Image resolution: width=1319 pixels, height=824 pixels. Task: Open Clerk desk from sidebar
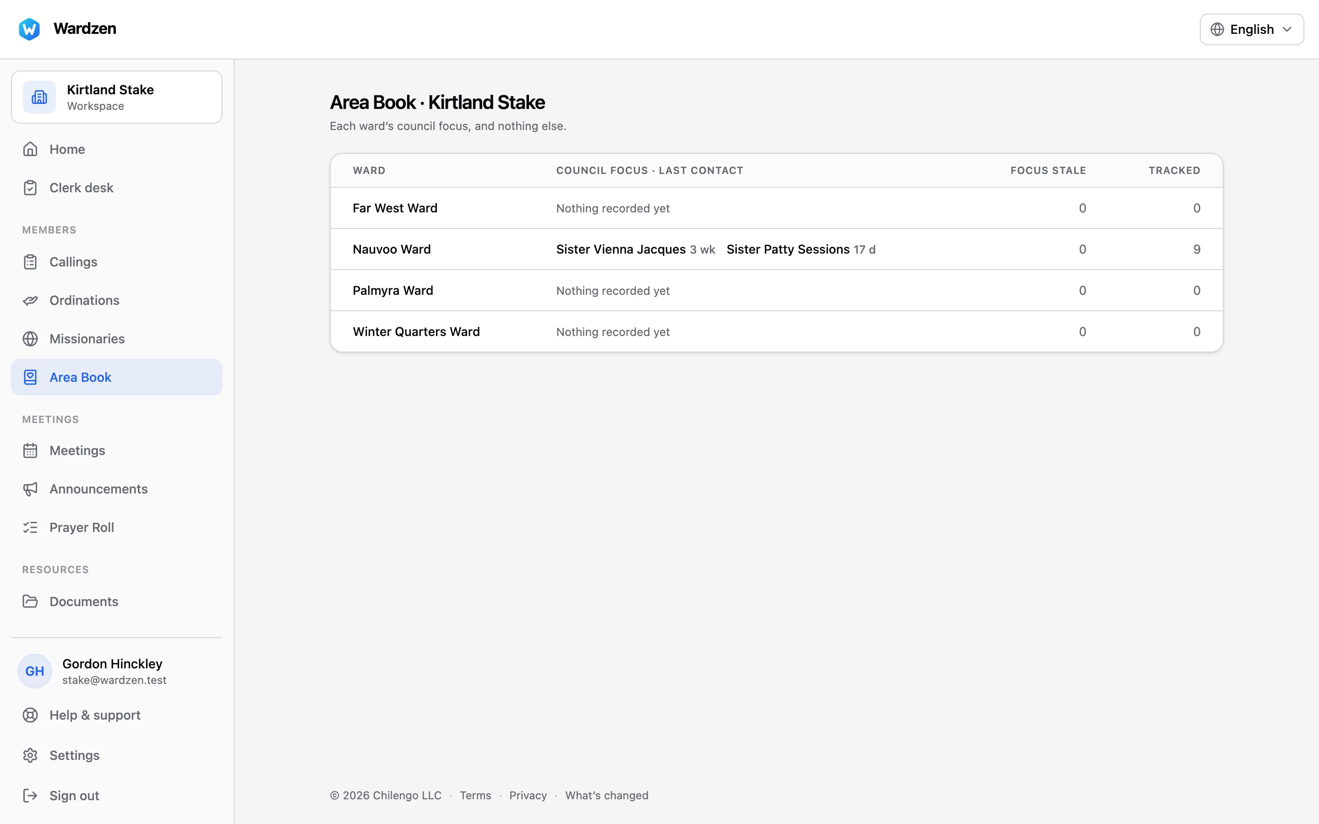click(x=117, y=188)
